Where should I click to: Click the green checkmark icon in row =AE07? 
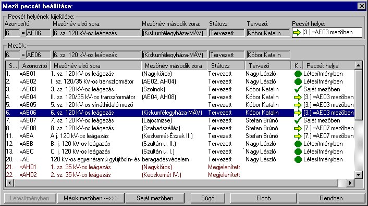click(298, 120)
